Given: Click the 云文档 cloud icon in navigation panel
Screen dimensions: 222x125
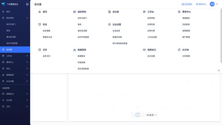Looking at the screenshot, I should pyautogui.click(x=179, y=50).
